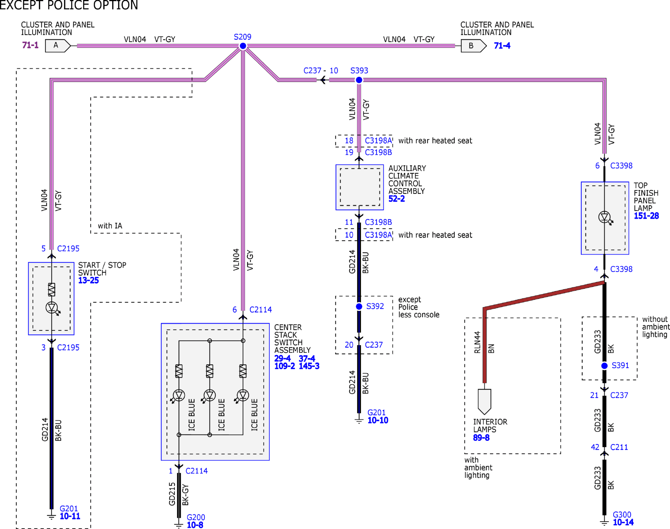Open the 151-28 panel lamp reference
The width and height of the screenshot is (670, 529).
[646, 216]
